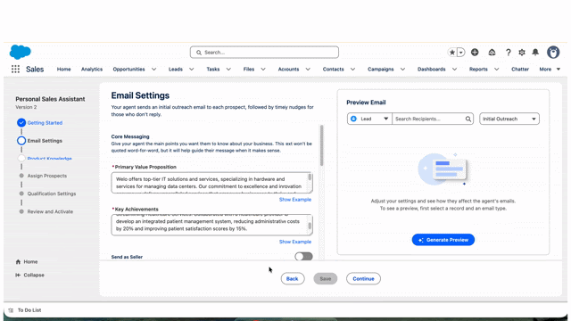Open the Guidance Center cloud icon

pos(492,53)
